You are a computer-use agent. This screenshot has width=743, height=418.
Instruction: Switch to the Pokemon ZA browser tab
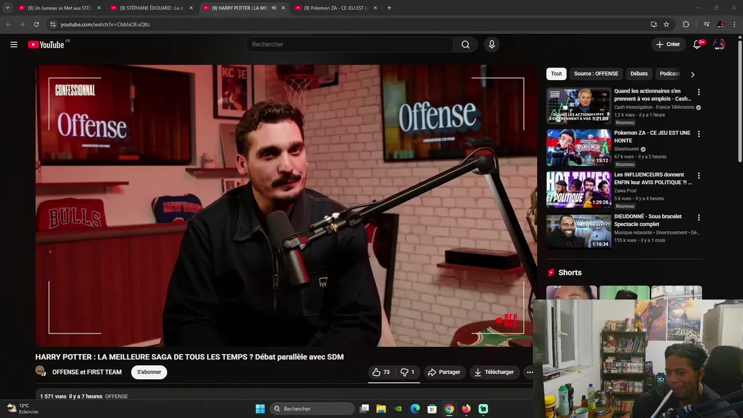pyautogui.click(x=336, y=8)
